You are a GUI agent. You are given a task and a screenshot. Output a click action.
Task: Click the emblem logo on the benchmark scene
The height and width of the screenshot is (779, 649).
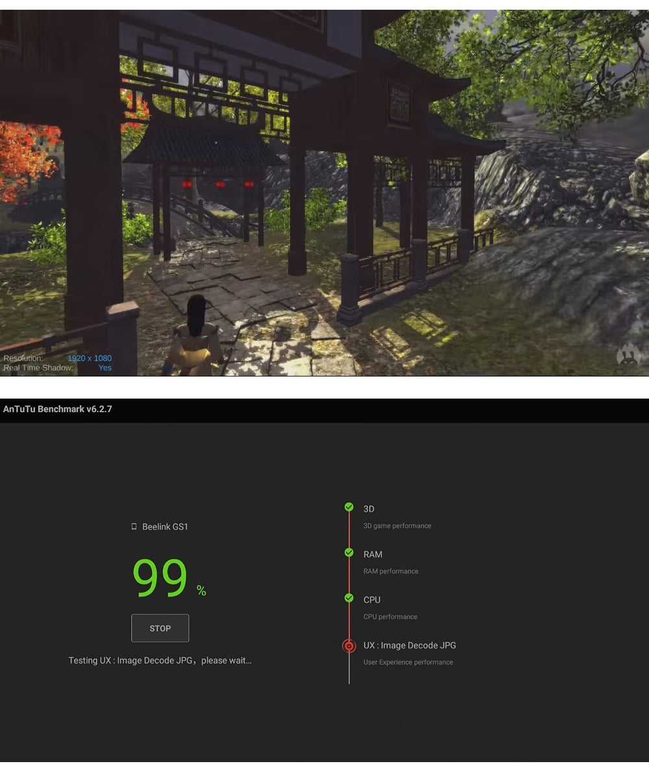pyautogui.click(x=628, y=354)
